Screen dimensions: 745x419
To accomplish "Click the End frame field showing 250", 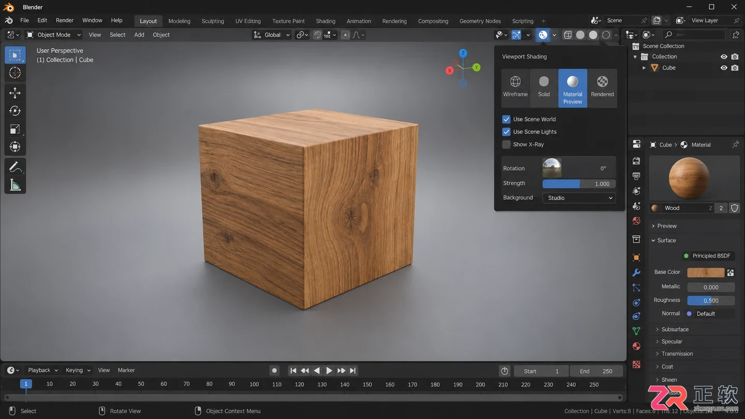I will tap(597, 371).
